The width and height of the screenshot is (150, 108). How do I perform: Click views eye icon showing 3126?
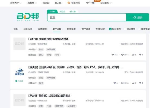coord(122,83)
